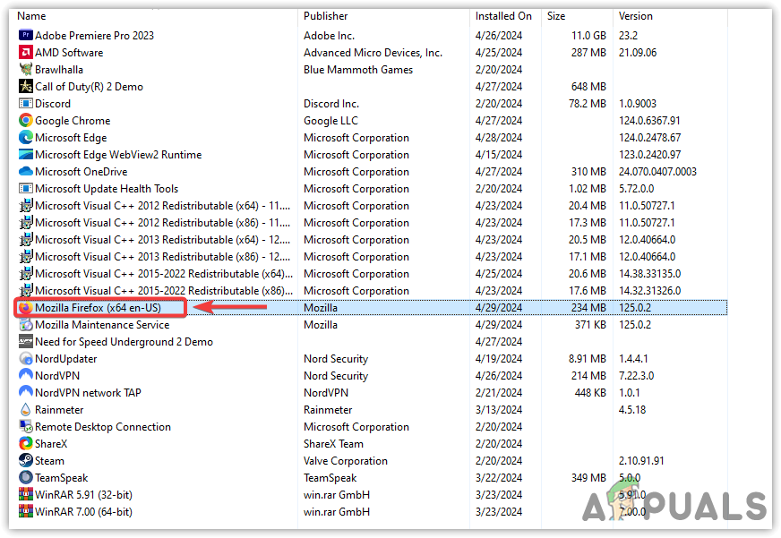Click the AMD Software icon

(x=26, y=52)
